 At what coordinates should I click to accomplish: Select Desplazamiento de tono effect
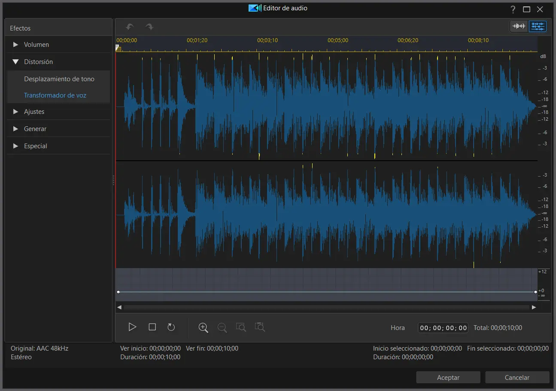59,79
